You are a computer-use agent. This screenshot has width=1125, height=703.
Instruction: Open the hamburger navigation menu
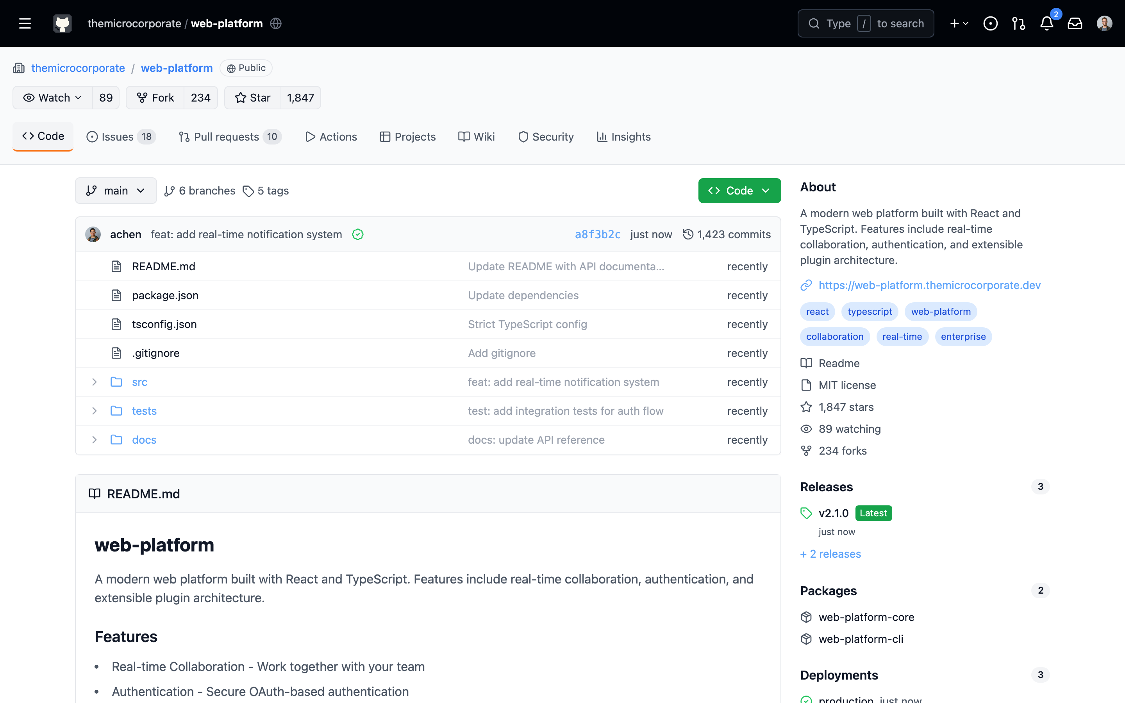tap(25, 23)
